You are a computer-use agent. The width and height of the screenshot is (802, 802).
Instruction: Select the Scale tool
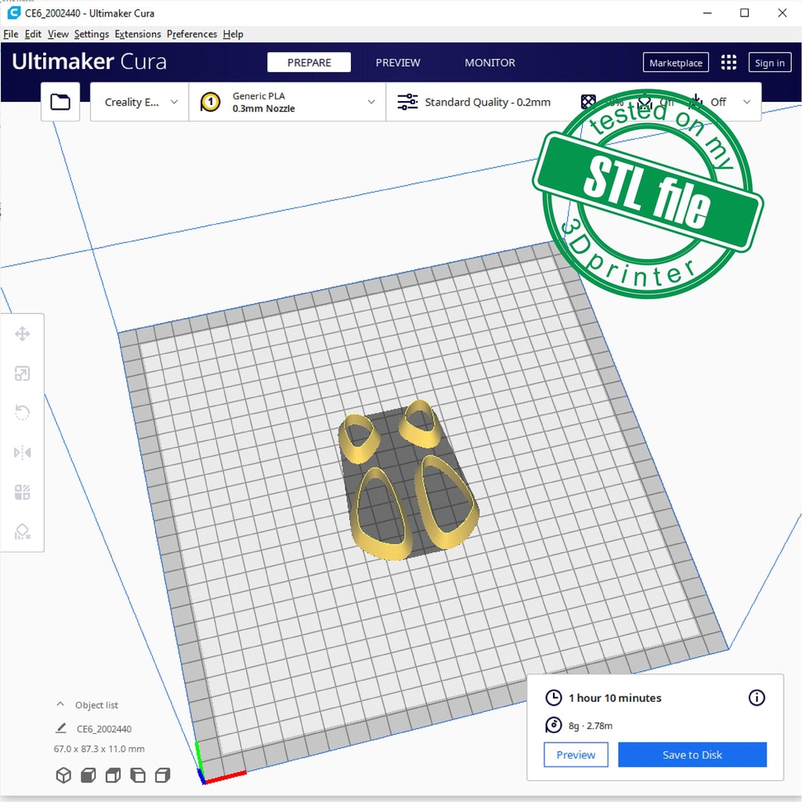(22, 374)
